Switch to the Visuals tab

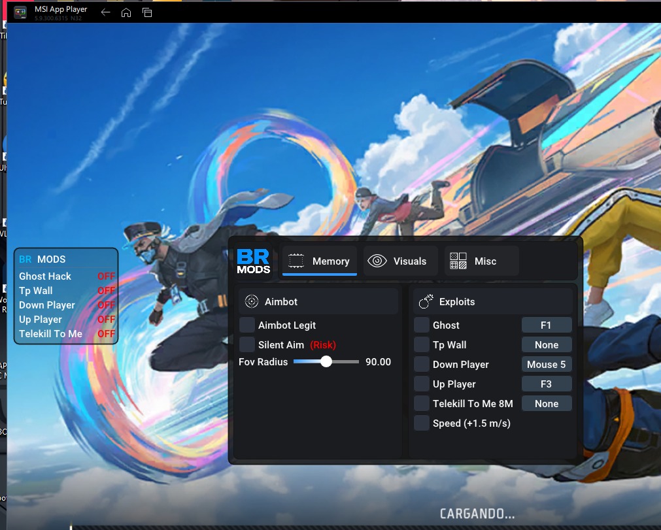pyautogui.click(x=399, y=261)
